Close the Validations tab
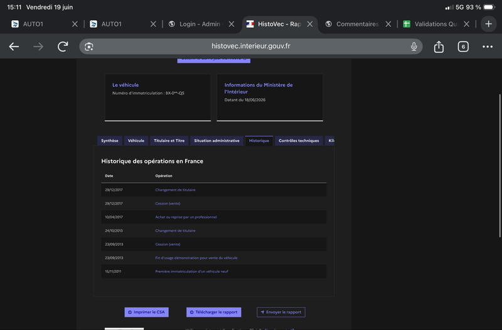The height and width of the screenshot is (330, 502). point(466,24)
